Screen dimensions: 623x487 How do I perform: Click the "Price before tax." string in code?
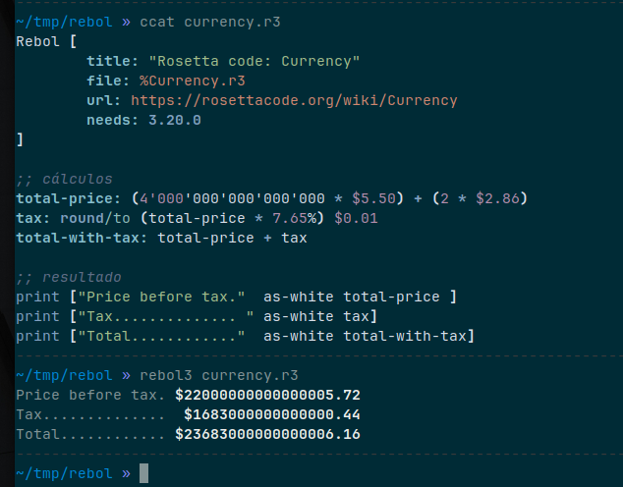point(161,297)
